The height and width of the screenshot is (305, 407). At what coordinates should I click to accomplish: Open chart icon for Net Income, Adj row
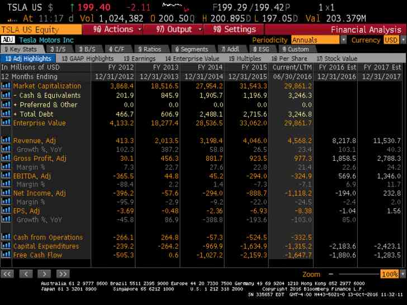(x=6, y=193)
